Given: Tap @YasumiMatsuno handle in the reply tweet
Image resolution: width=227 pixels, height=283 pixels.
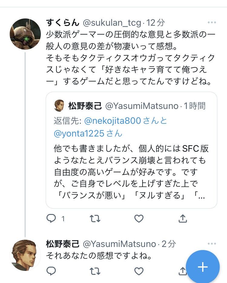Looking at the screenshot, I should 119,244.
